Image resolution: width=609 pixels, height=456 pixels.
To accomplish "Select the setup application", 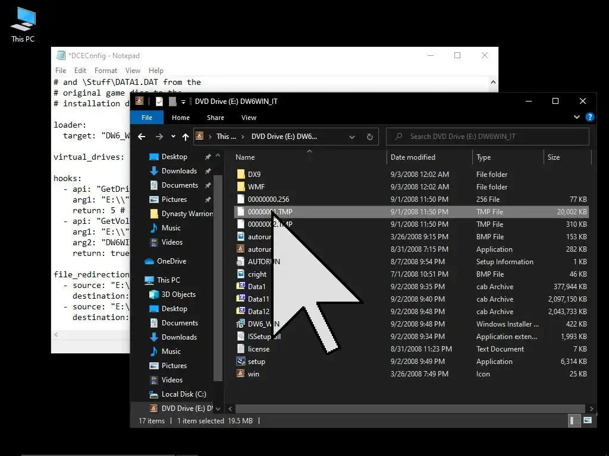I will (256, 362).
